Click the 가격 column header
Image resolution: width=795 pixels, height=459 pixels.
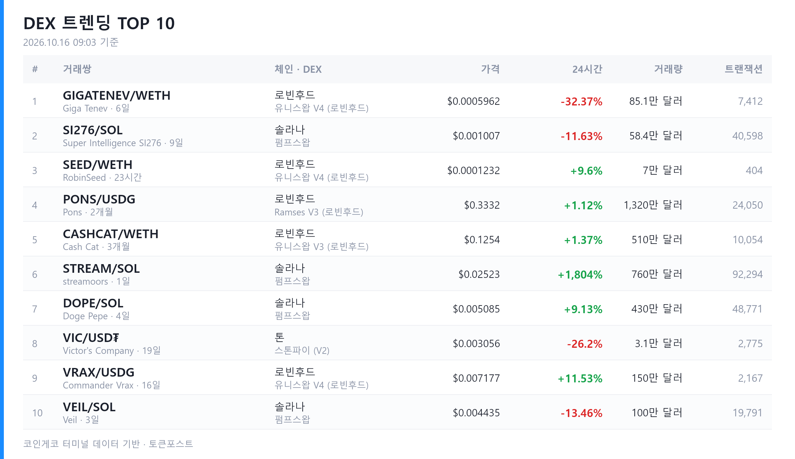(x=490, y=69)
